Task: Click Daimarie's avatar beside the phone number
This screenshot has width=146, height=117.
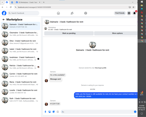Action: (46, 104)
